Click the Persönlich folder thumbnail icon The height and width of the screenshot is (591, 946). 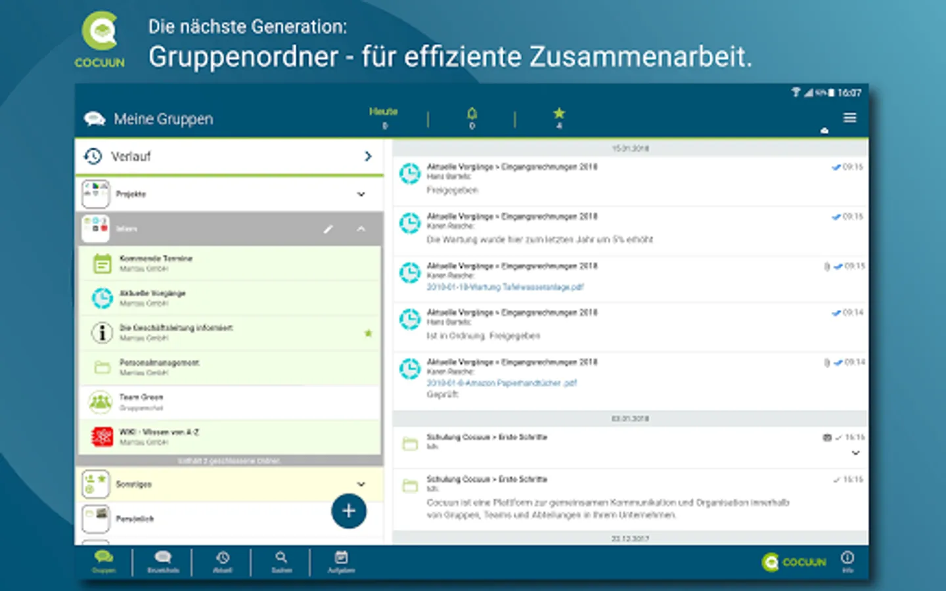pyautogui.click(x=96, y=519)
